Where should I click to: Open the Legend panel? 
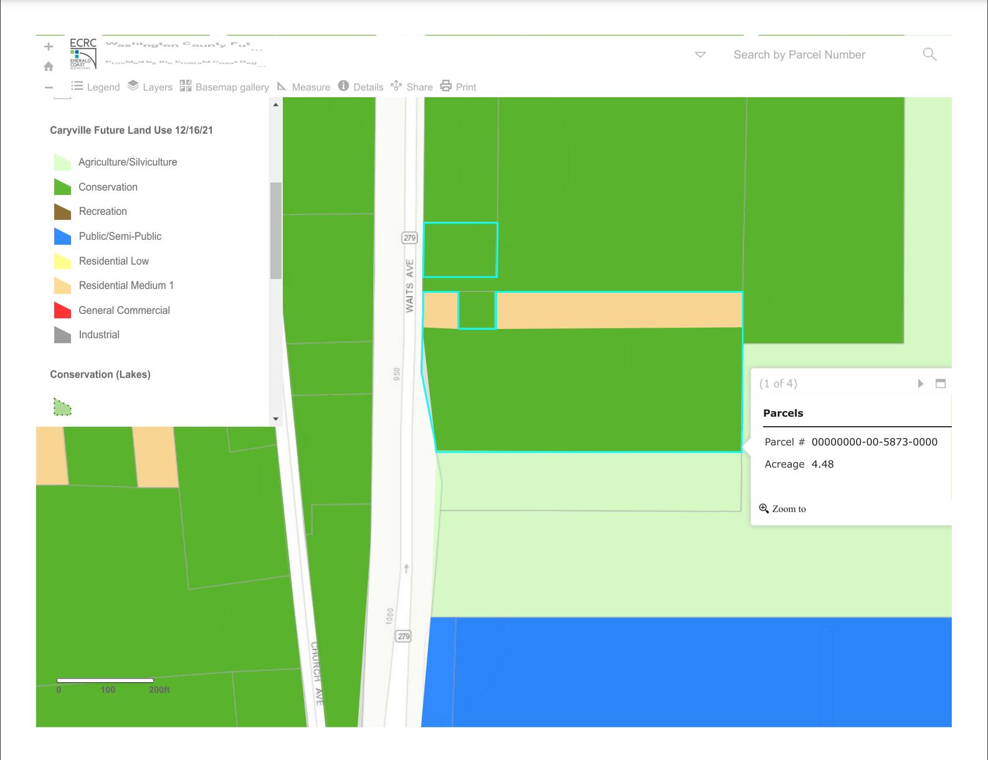[x=95, y=87]
